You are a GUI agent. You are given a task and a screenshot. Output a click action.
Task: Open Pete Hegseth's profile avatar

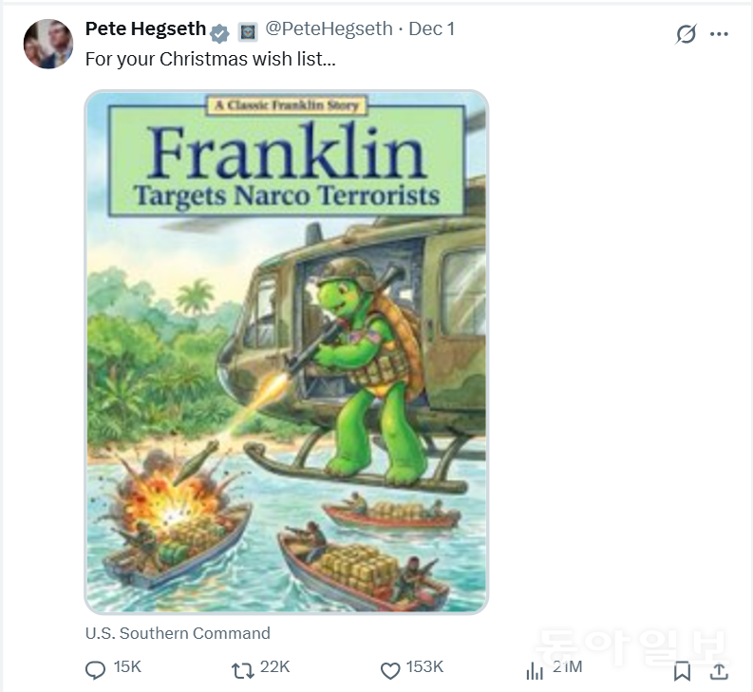pos(47,44)
